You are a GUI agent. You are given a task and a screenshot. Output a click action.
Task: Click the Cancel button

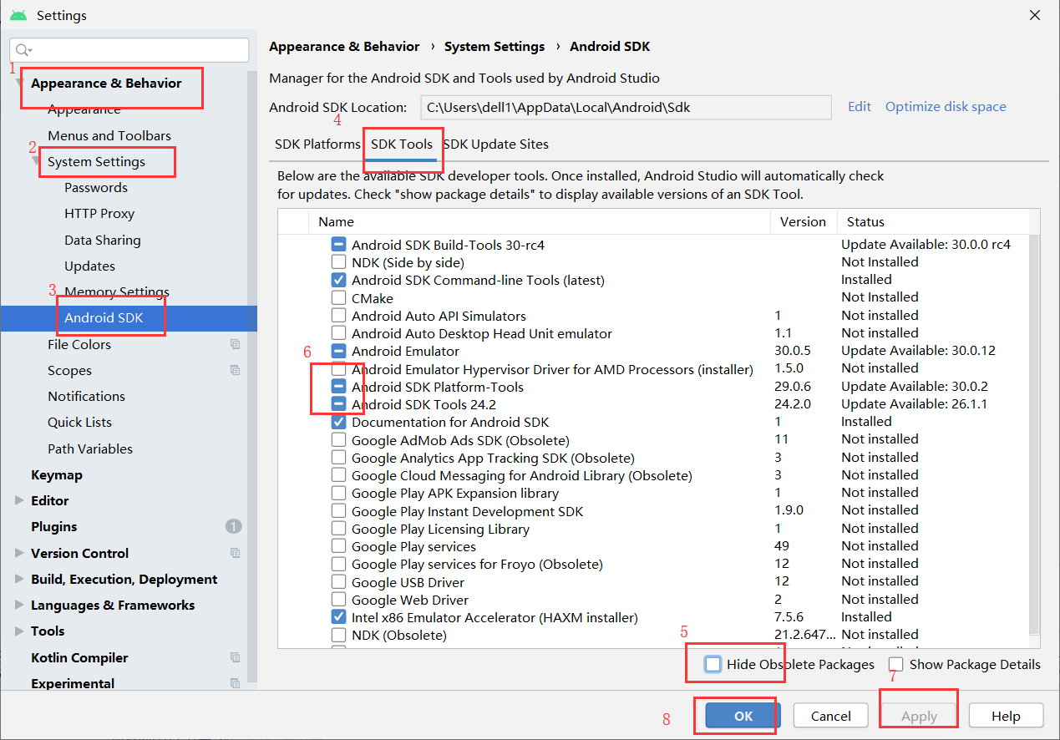[x=831, y=716]
